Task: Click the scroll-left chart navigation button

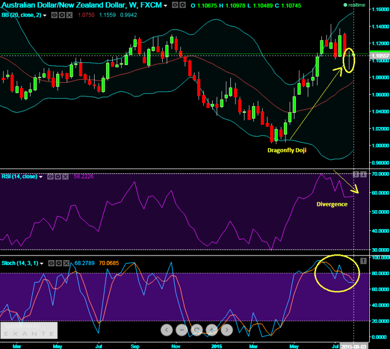Action: tap(166, 330)
